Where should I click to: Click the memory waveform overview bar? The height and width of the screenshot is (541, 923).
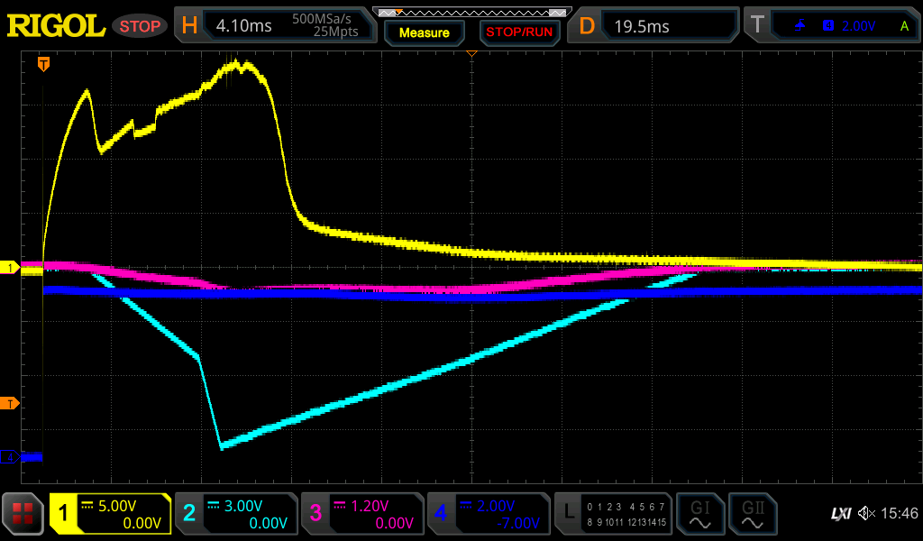[x=471, y=12]
